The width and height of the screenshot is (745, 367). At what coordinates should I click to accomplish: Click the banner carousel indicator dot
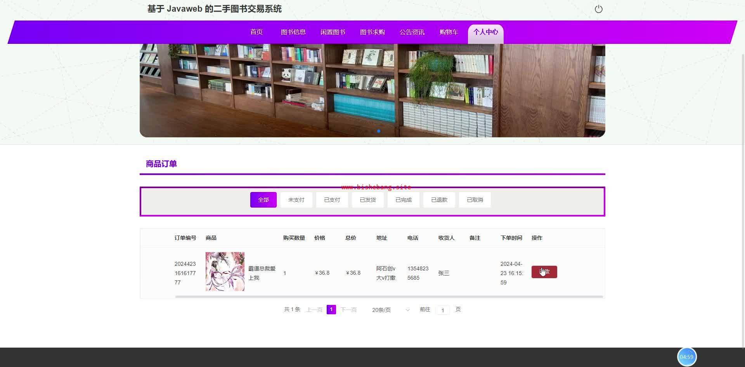379,131
